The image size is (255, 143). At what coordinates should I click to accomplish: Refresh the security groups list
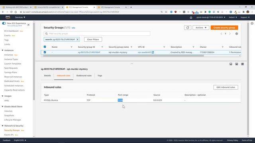coord(188,28)
